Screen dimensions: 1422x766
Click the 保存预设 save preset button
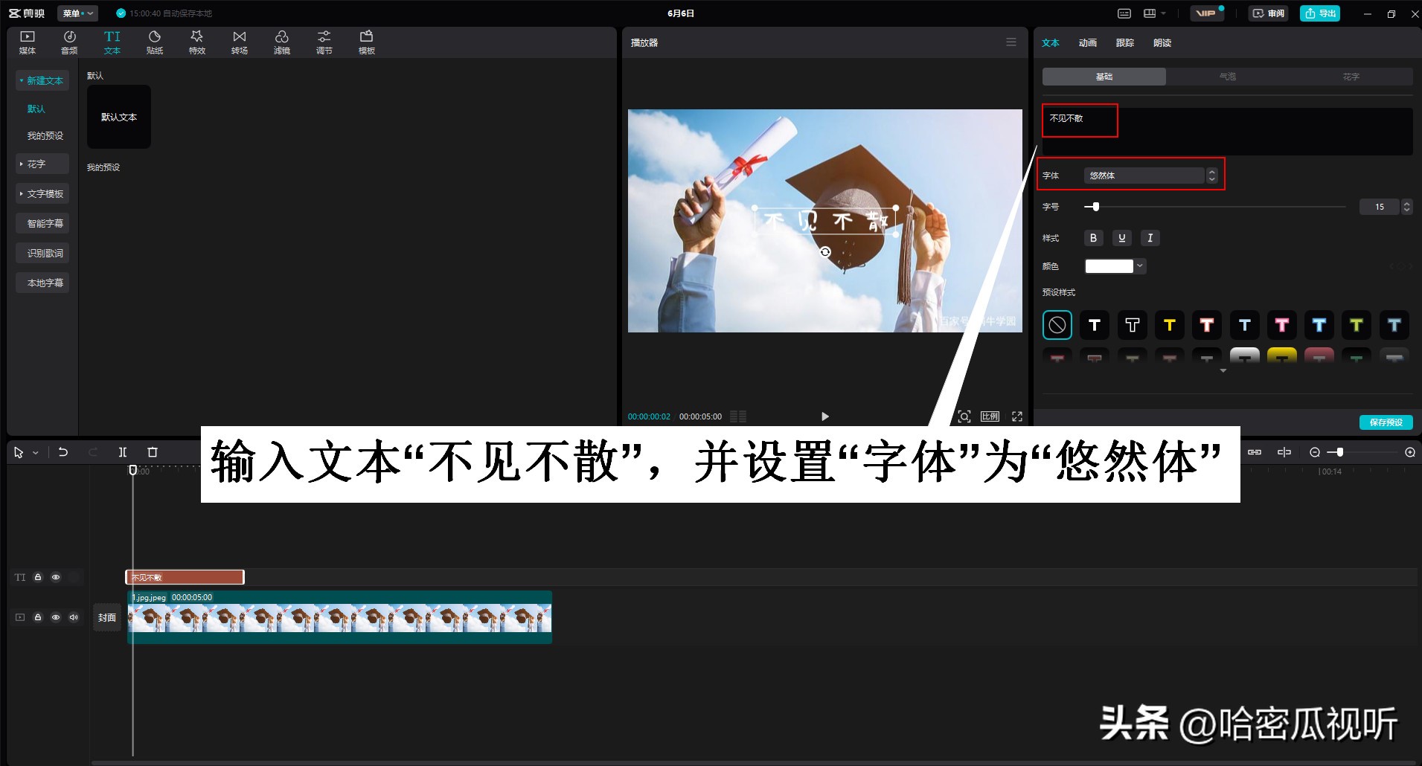(1386, 422)
